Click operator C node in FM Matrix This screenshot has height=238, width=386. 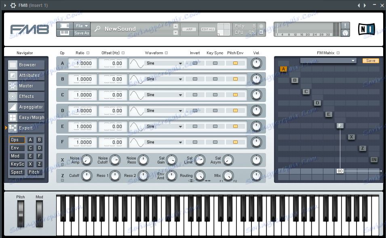click(306, 91)
